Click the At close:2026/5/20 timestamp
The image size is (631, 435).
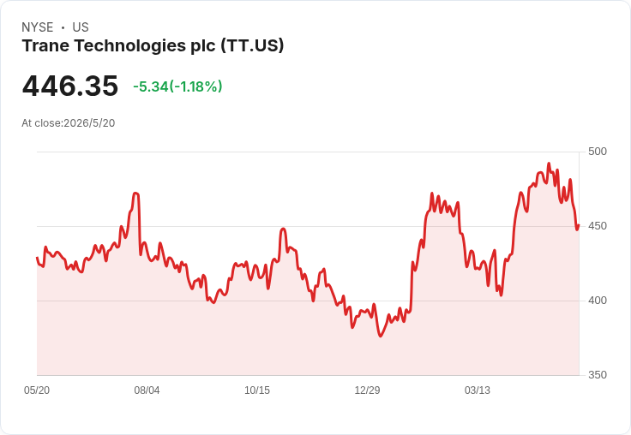(69, 123)
